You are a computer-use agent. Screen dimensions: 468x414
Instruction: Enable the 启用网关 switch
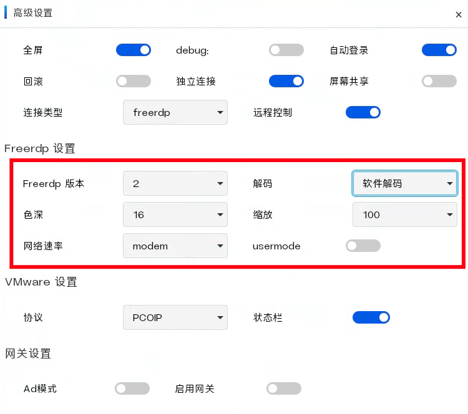tap(284, 388)
